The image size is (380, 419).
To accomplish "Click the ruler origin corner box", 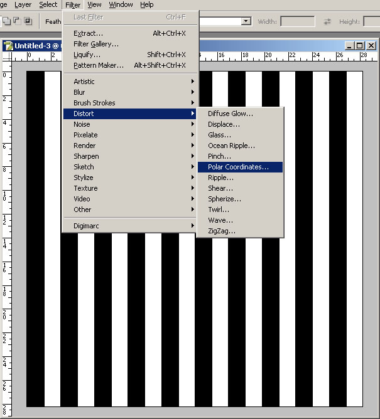I will pos(8,56).
